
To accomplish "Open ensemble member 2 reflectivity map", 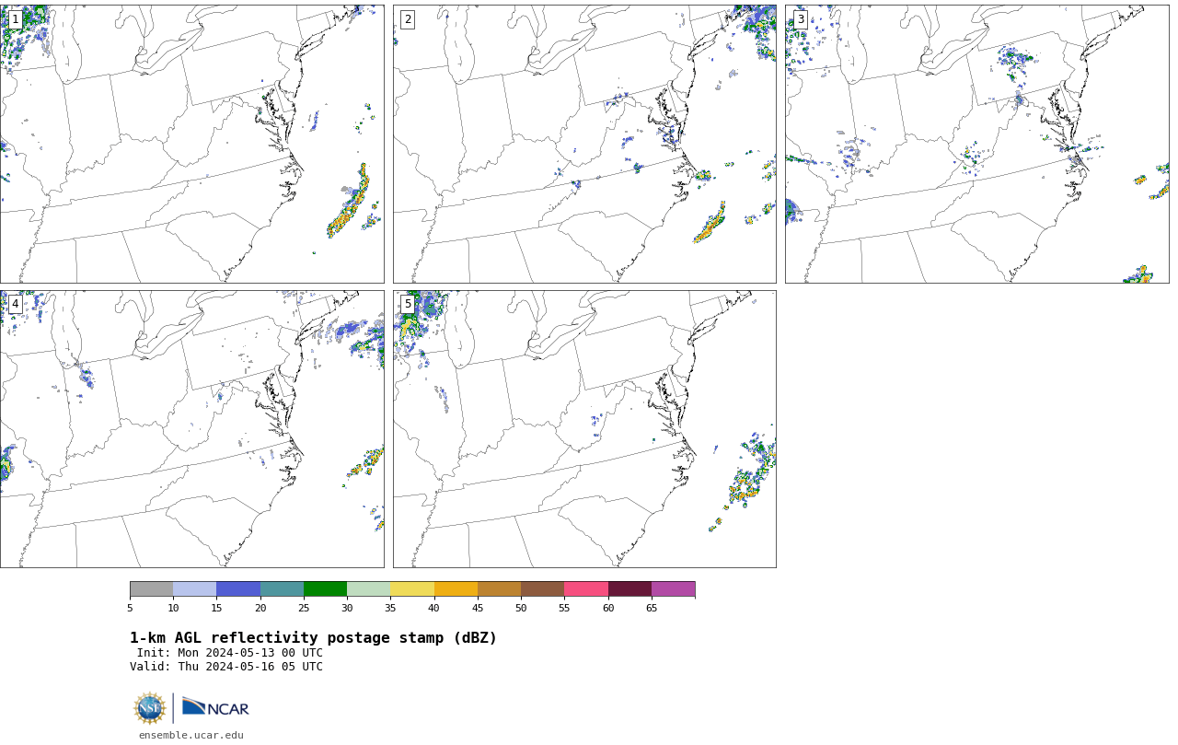I will pos(584,144).
